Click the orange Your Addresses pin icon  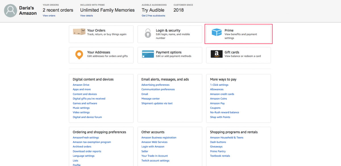click(79, 55)
